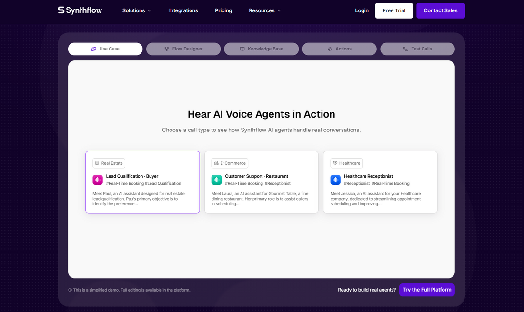Click blue waveform icon on Healthcare Receptionist card
The image size is (524, 312).
point(335,180)
